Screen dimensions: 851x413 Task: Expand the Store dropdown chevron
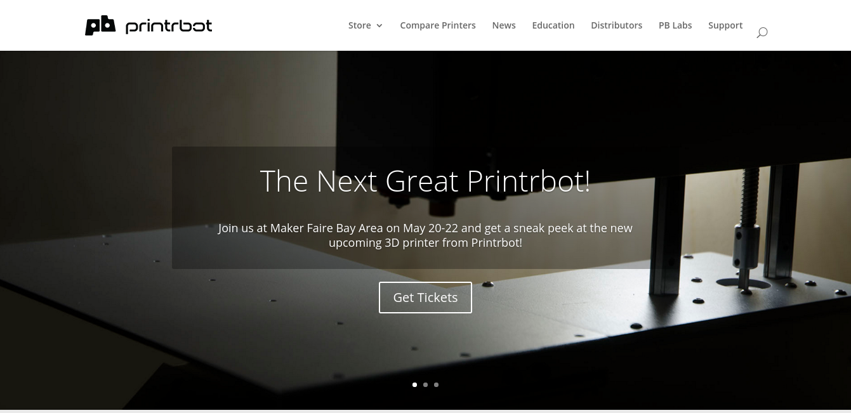click(x=379, y=26)
